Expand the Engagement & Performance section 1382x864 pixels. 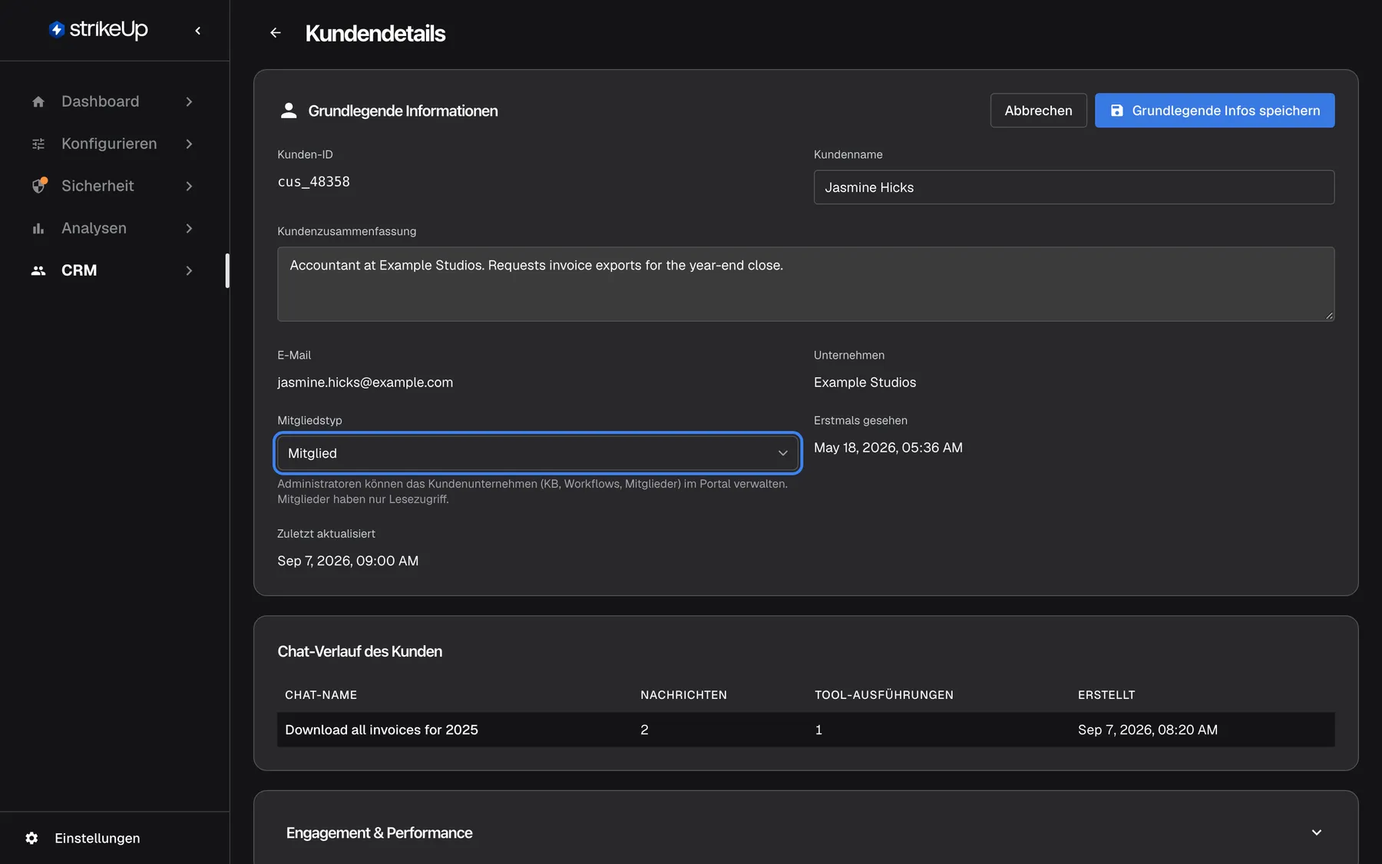[1317, 833]
